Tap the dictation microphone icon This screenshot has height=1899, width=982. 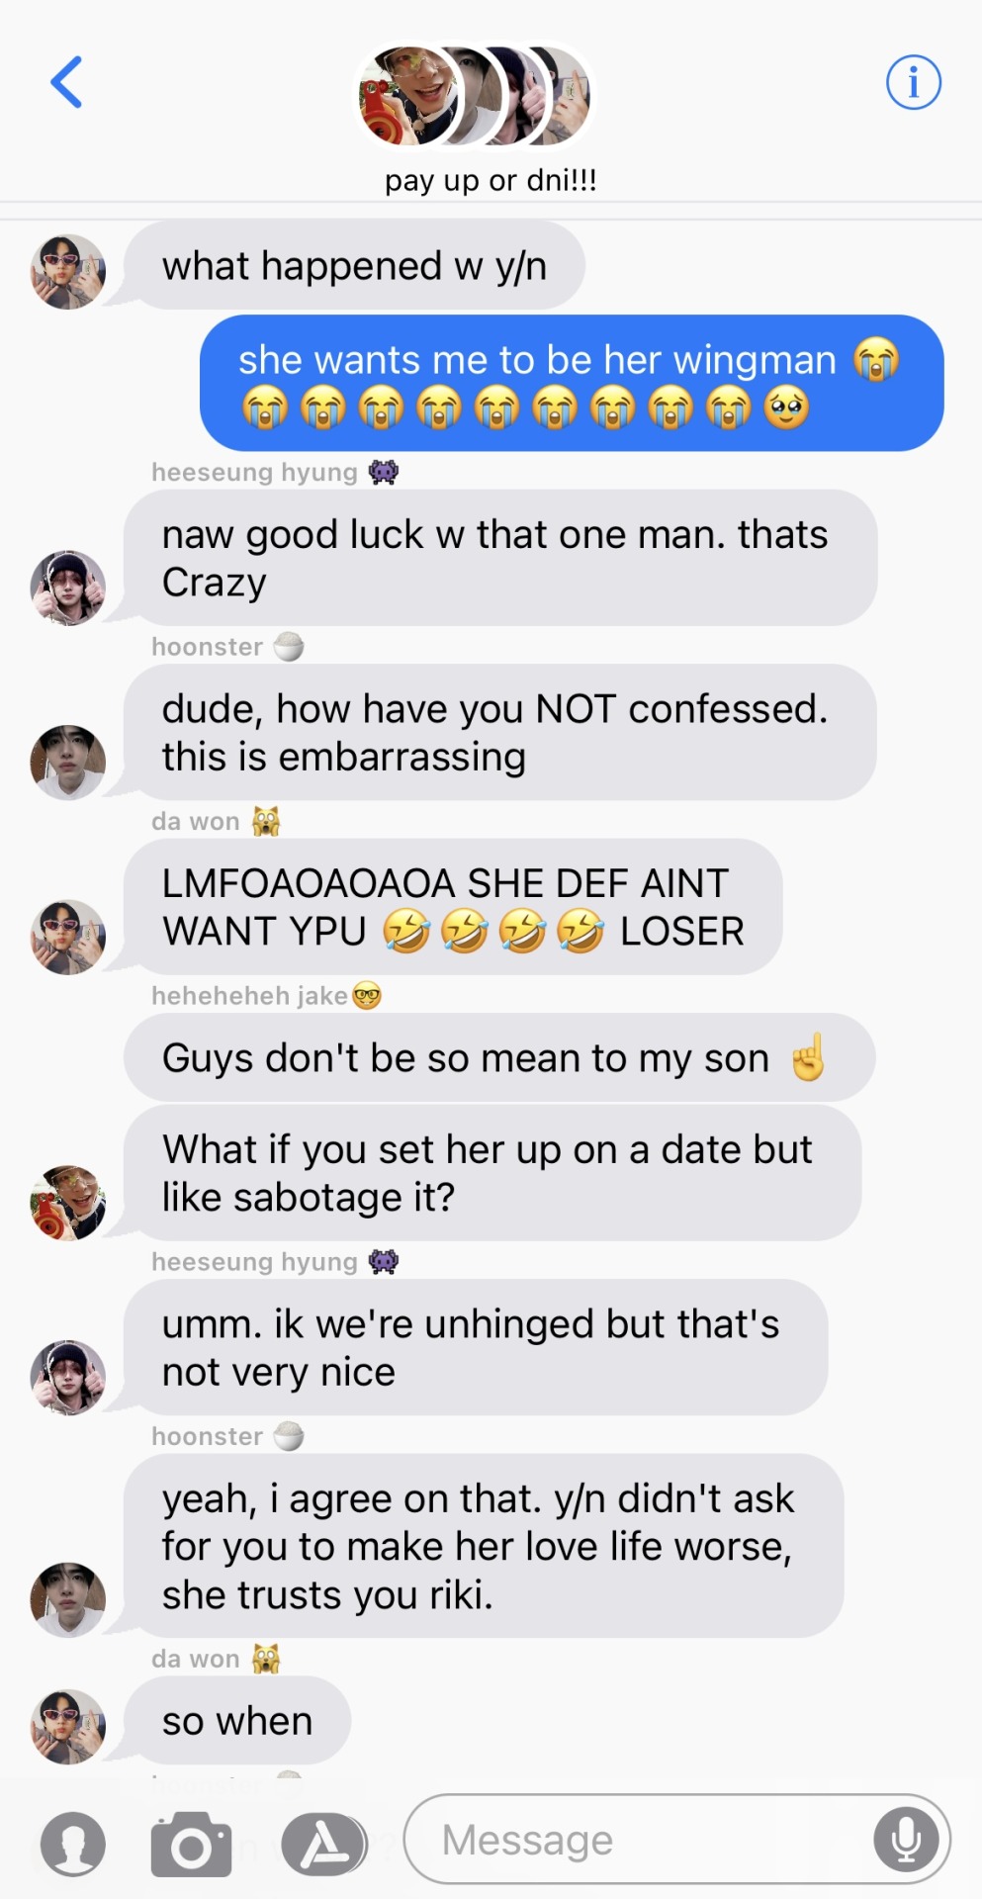[x=906, y=1840]
